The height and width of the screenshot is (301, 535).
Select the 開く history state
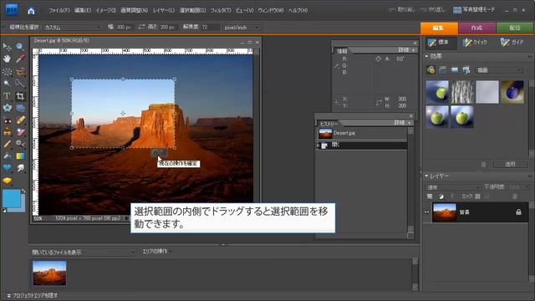point(361,145)
